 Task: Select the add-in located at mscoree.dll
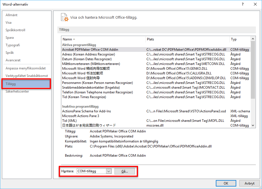(x=156, y=125)
